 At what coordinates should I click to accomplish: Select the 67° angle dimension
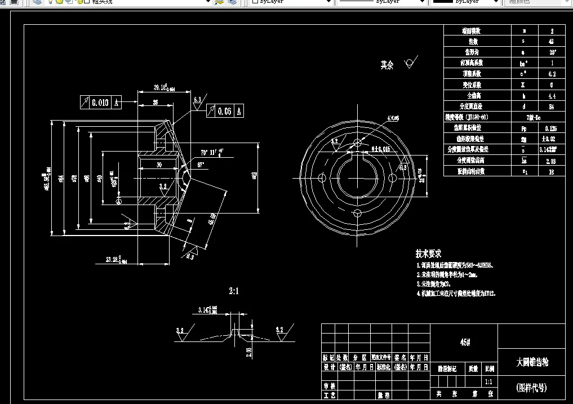(x=201, y=165)
